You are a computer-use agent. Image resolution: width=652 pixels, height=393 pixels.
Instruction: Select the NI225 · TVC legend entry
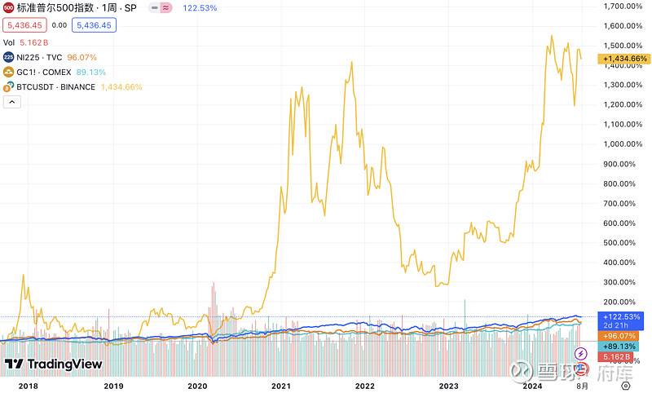(x=39, y=57)
